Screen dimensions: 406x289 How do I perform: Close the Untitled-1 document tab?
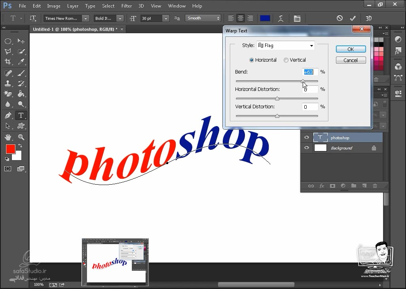click(x=122, y=29)
